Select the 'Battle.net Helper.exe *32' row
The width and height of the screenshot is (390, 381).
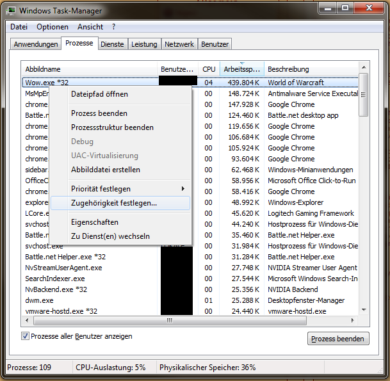coord(190,257)
